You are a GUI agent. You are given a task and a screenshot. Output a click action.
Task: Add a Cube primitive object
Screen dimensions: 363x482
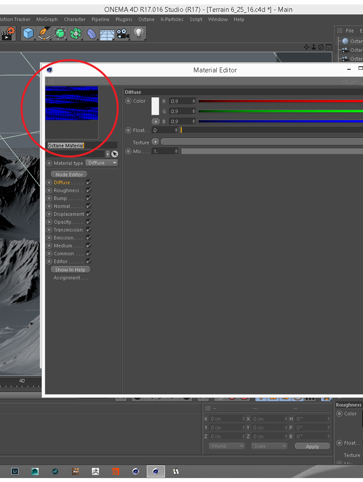pyautogui.click(x=28, y=33)
